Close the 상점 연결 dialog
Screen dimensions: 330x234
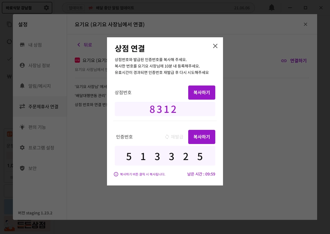point(215,46)
